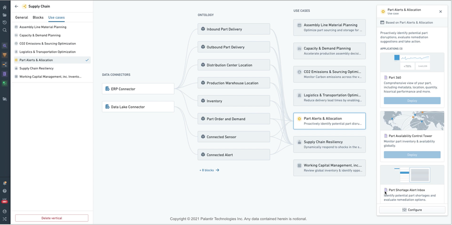
Task: Click the Supply Chain share-node icon
Action: point(25,6)
